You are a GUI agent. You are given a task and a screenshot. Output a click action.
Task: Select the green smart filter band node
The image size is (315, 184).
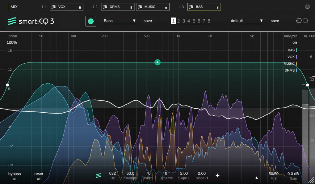point(157,62)
